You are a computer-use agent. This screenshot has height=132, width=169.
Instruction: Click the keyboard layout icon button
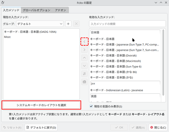tap(84, 82)
